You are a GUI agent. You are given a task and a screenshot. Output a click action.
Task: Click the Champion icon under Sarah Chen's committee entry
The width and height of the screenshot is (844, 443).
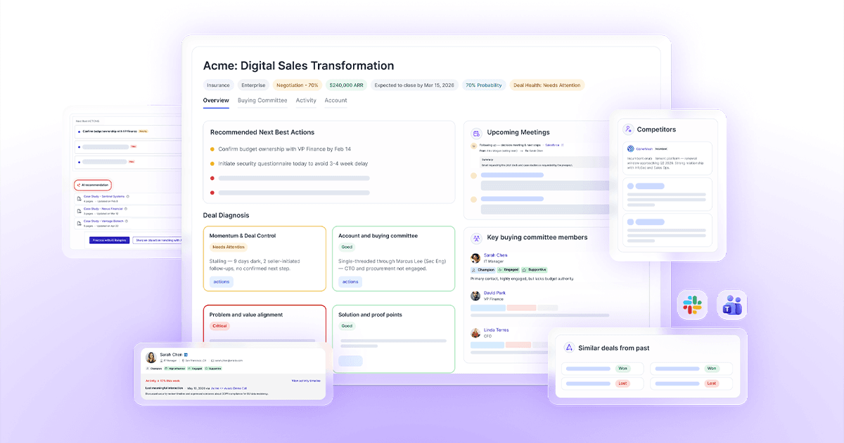pos(473,269)
